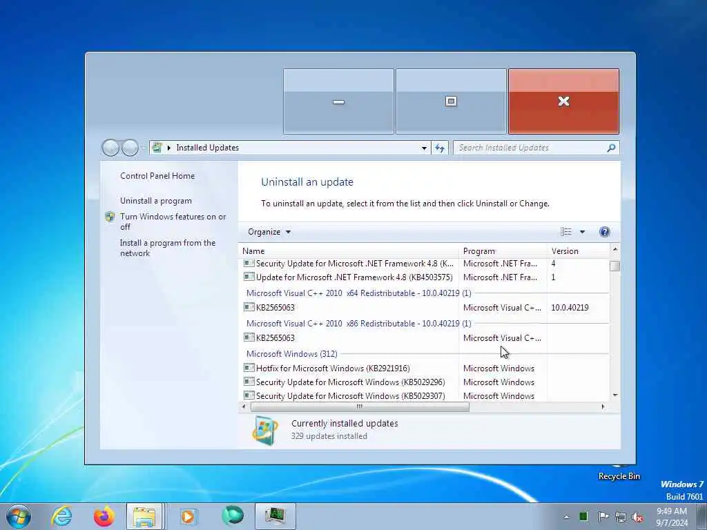Sort by Program column header
707x530 pixels.
point(503,251)
